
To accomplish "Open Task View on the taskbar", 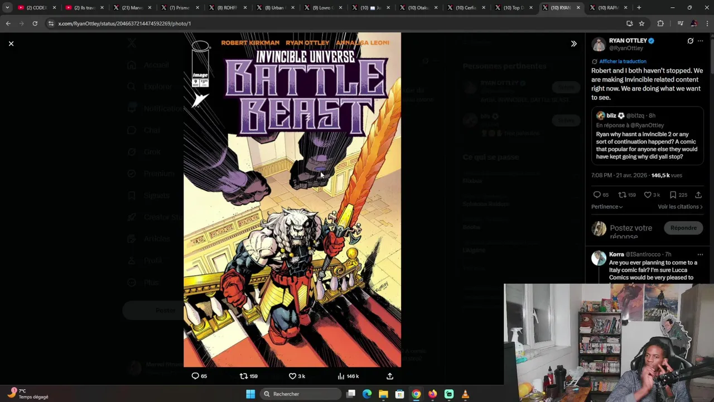I will [x=351, y=394].
